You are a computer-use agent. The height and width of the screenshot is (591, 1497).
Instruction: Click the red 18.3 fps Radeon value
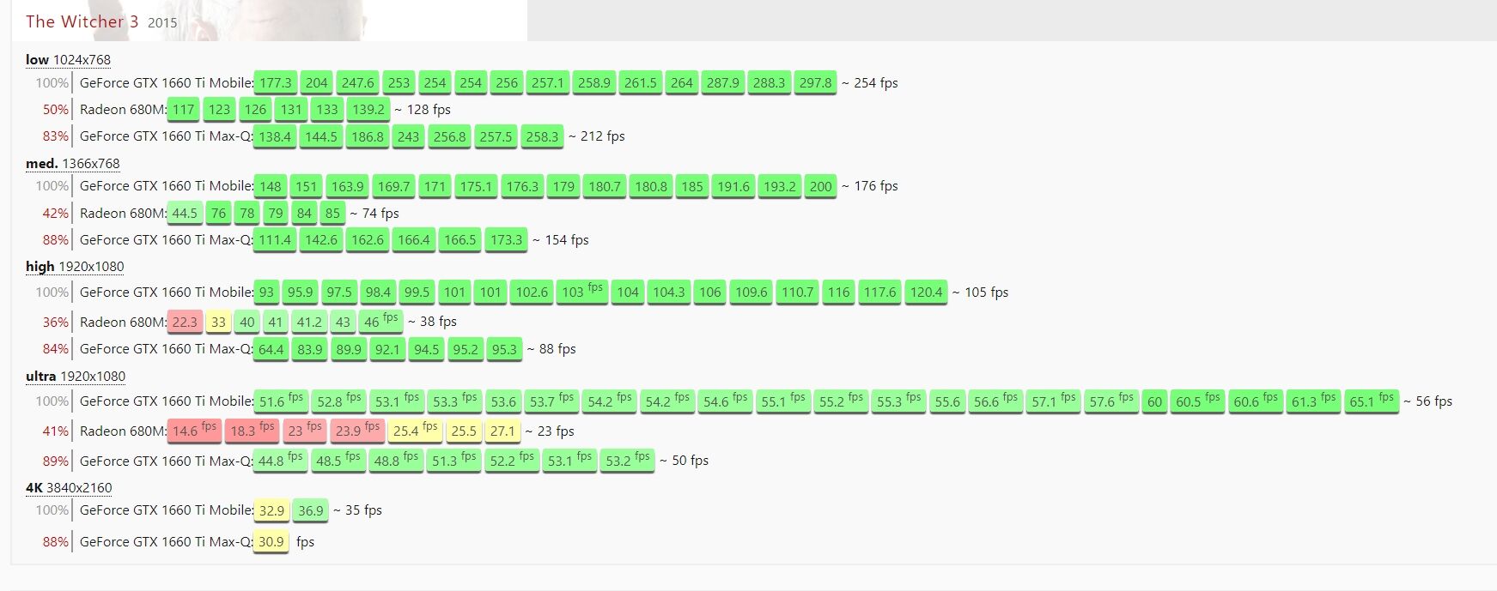pos(253,431)
